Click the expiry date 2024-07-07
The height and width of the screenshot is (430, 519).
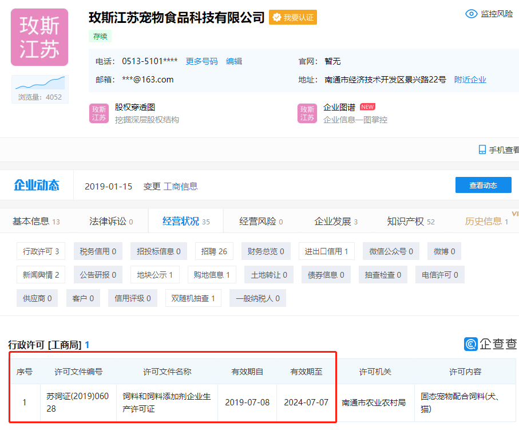pyautogui.click(x=306, y=402)
